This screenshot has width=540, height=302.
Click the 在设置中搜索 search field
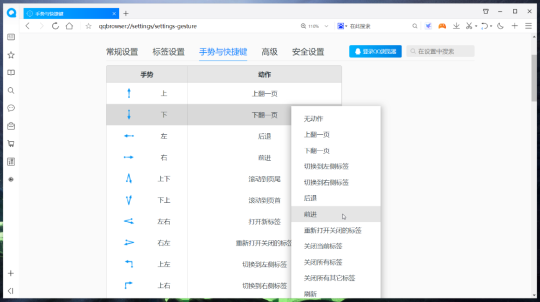tap(440, 51)
